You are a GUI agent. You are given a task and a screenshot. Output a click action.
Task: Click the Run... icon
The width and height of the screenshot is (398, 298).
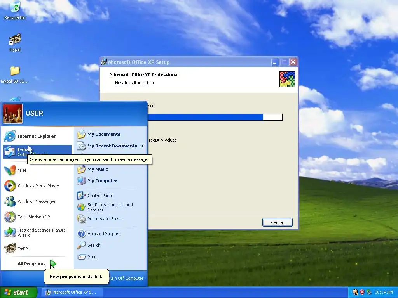[82, 257]
